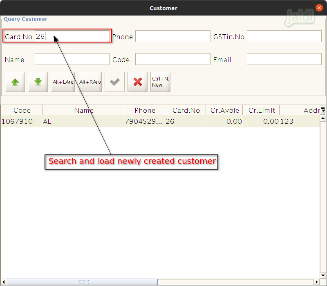This screenshot has width=327, height=286.
Task: Click the red X cancel button
Action: pyautogui.click(x=137, y=82)
